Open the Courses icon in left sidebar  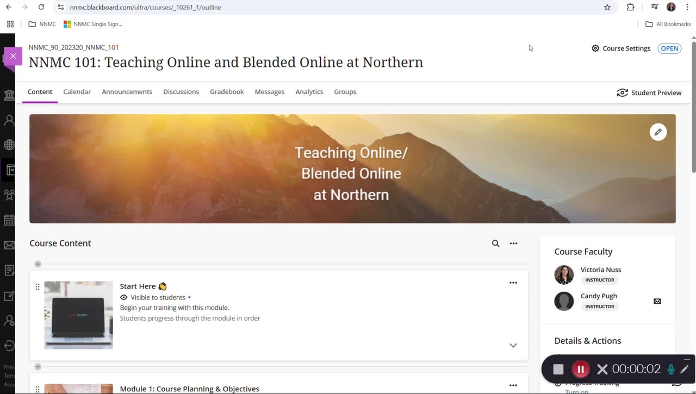pyautogui.click(x=9, y=170)
